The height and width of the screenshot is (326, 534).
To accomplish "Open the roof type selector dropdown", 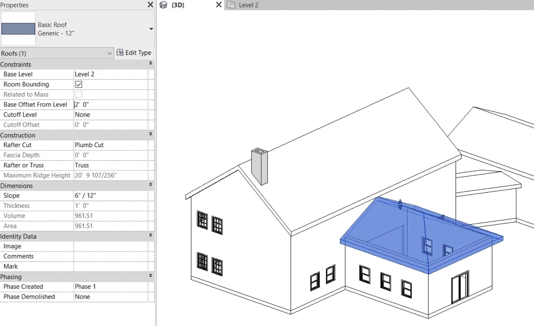I will click(151, 29).
